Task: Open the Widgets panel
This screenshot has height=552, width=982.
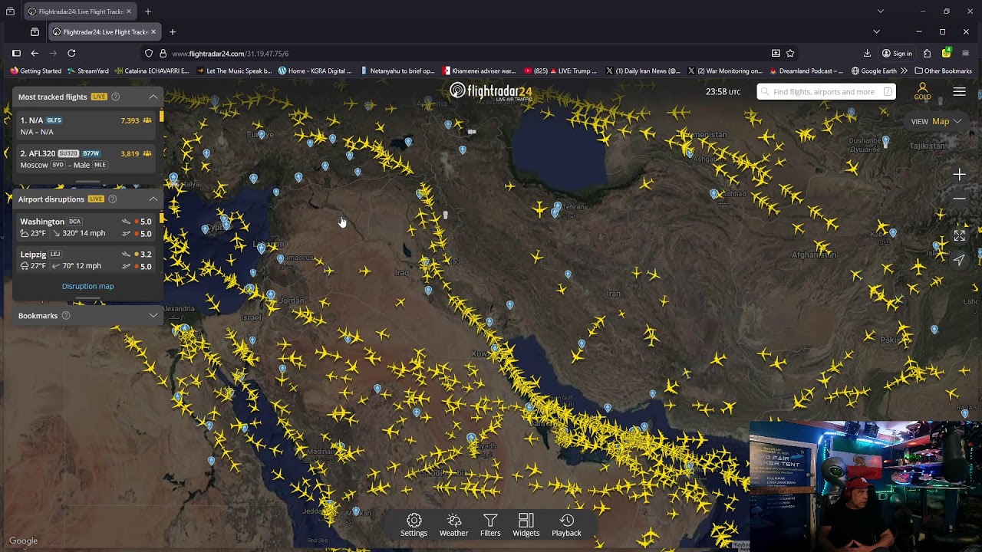Action: 526,525
